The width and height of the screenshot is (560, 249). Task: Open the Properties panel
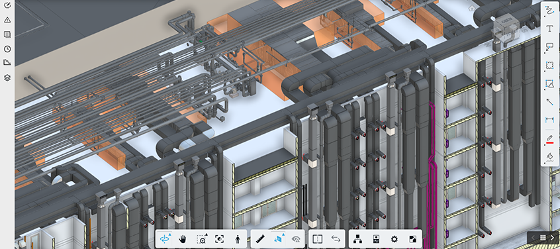[376, 239]
